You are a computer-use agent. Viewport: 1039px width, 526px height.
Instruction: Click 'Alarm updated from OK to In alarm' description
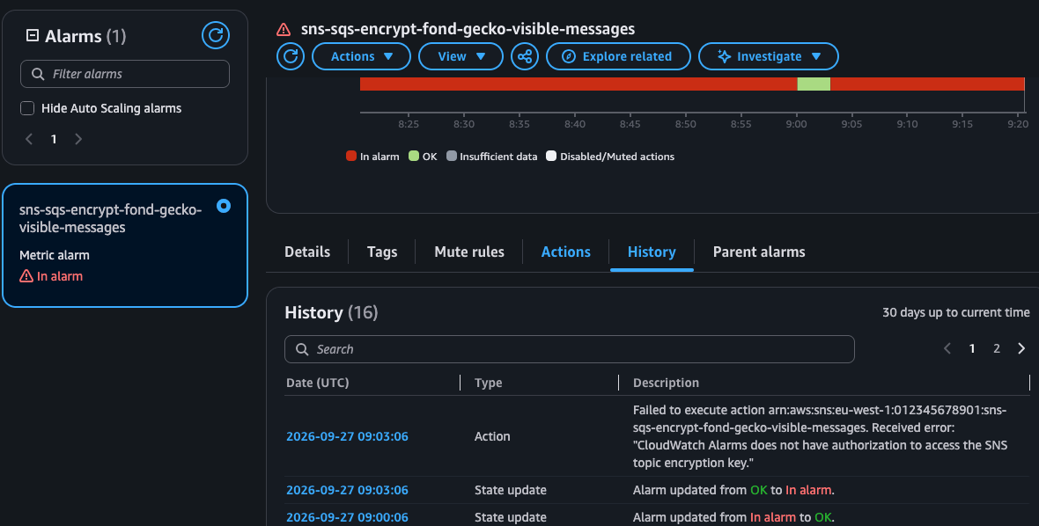[733, 490]
